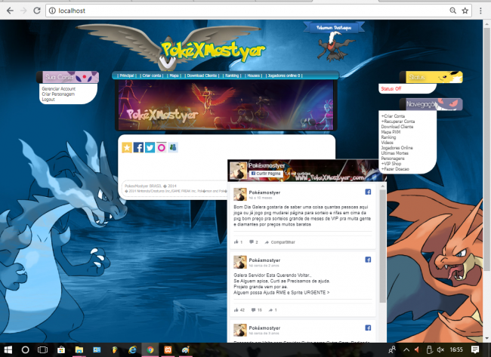
Task: Click the Criar Personagem link
Action: click(58, 94)
